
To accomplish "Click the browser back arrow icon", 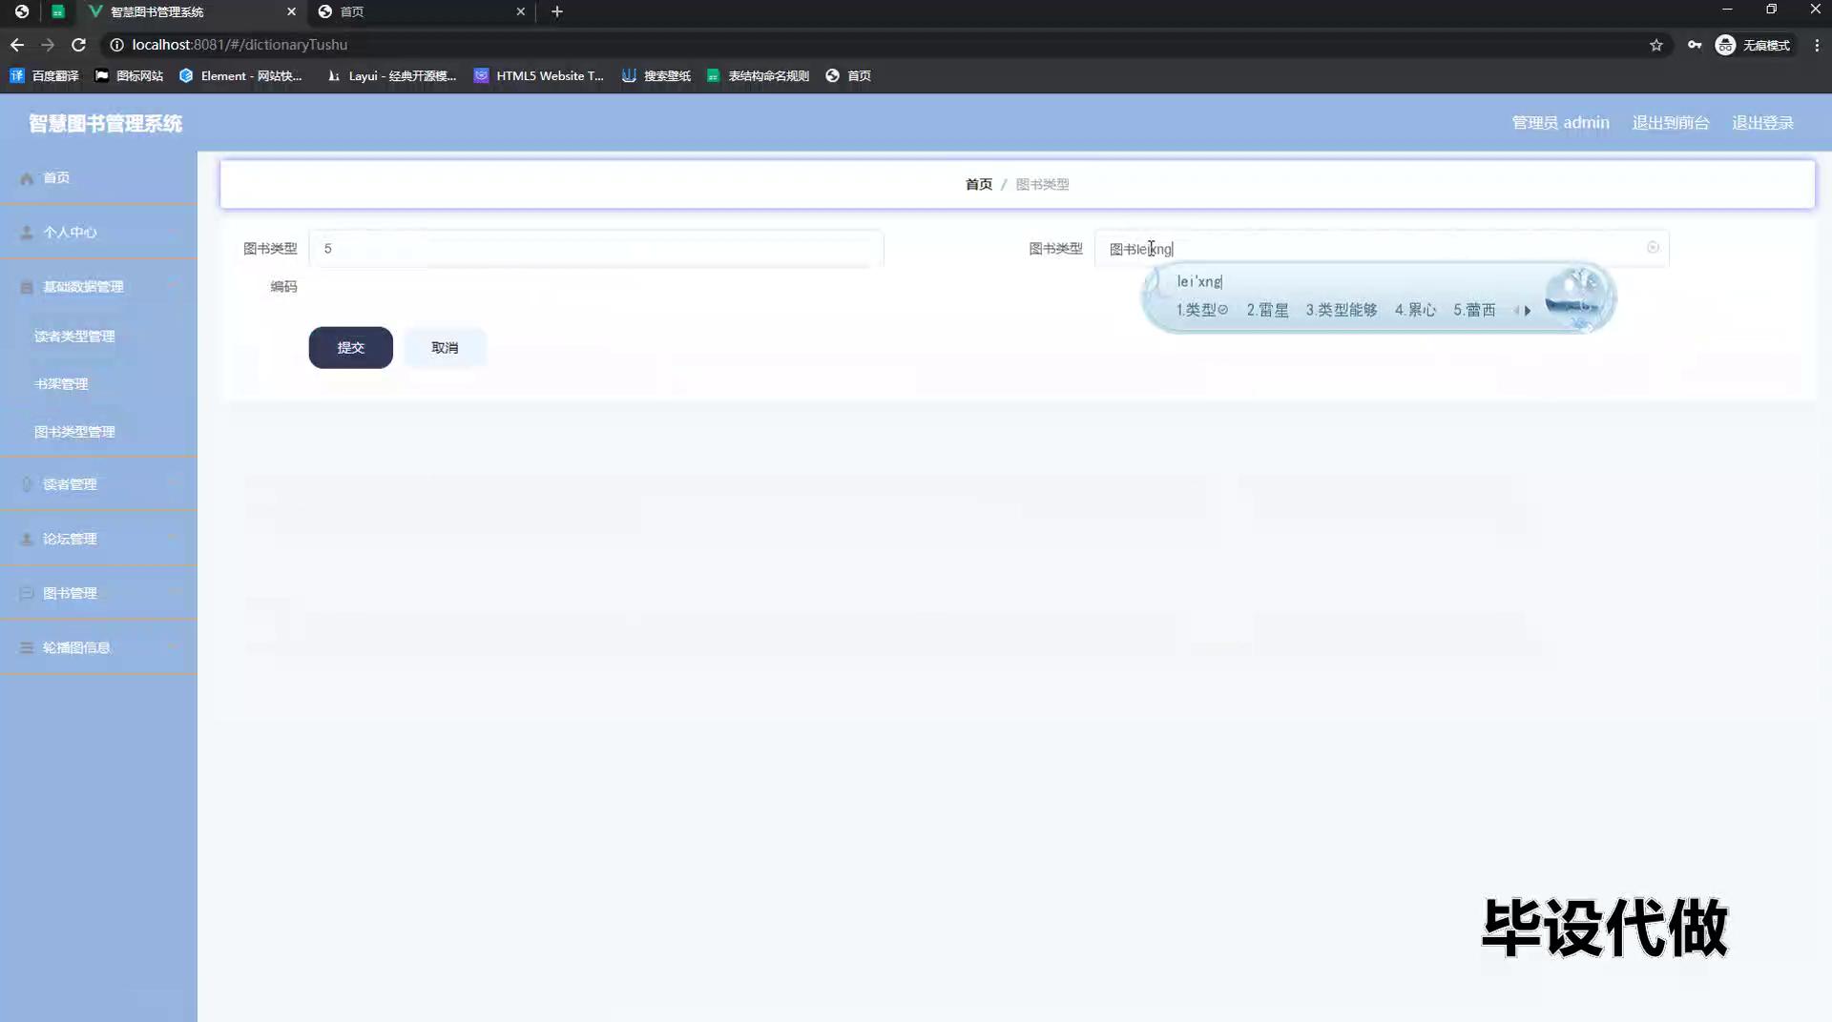I will (17, 45).
